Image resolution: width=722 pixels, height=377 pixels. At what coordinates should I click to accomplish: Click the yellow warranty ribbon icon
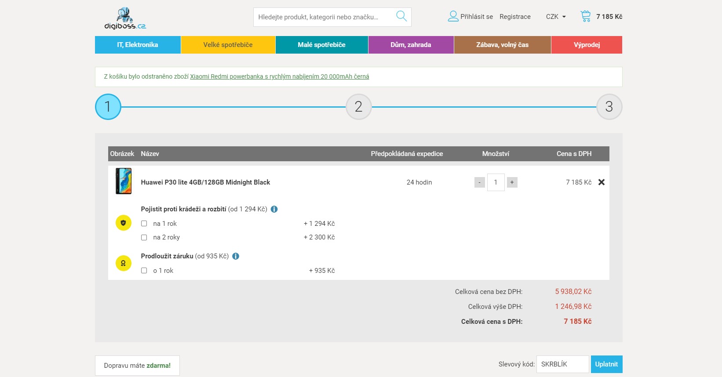pos(124,263)
